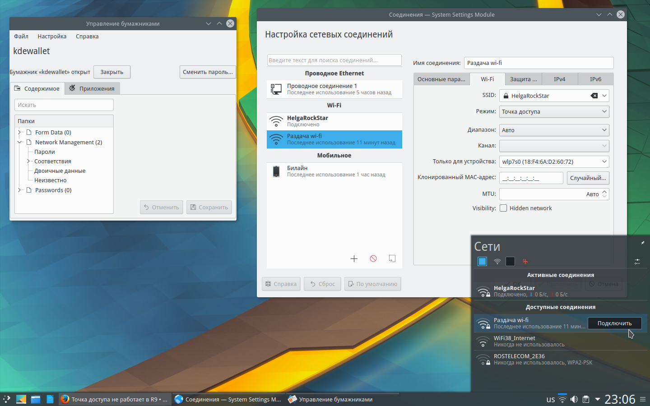The width and height of the screenshot is (650, 406).
Task: Open the file manager from the taskbar
Action: tap(36, 399)
